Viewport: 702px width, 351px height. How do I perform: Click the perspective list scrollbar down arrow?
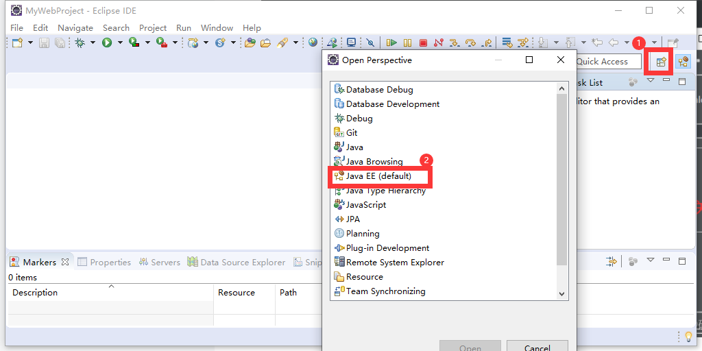point(562,294)
